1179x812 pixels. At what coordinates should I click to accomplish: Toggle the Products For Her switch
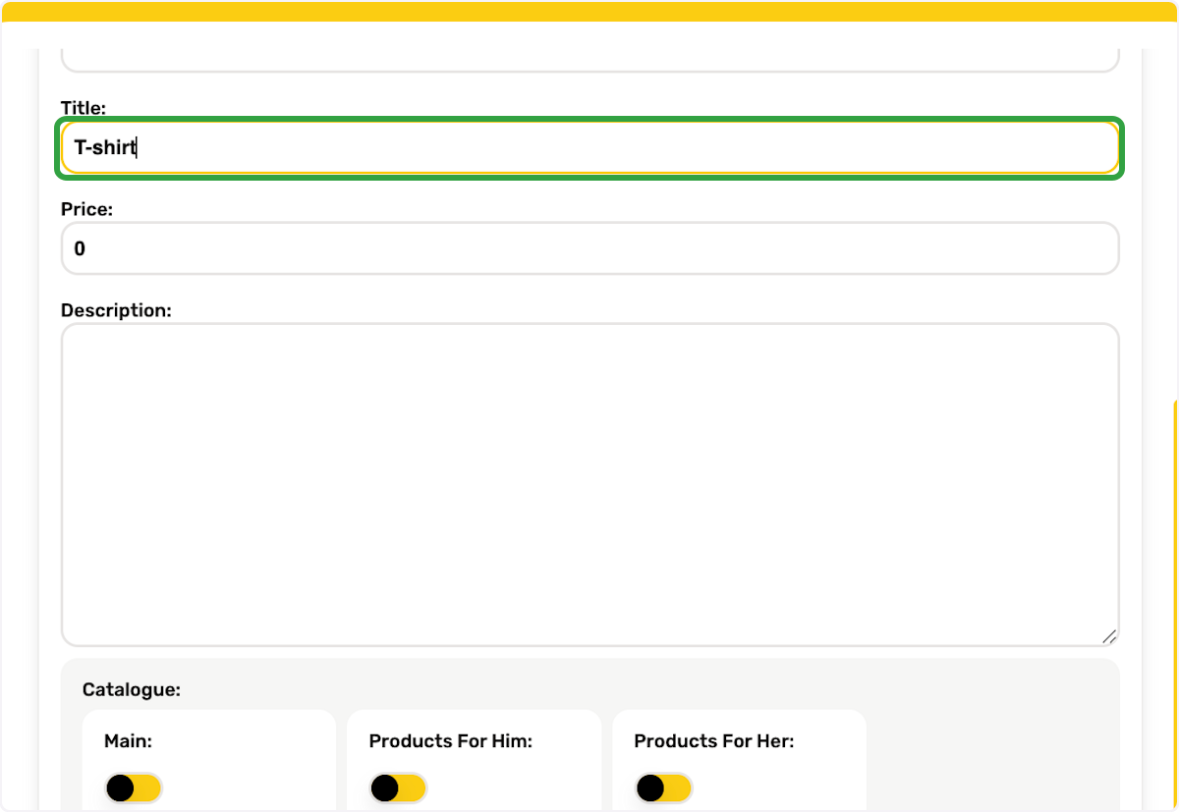pyautogui.click(x=664, y=787)
